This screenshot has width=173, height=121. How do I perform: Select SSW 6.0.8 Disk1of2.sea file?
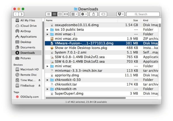[102, 61]
